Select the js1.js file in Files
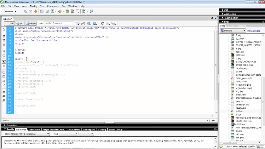The width and height of the screenshot is (265, 149). pyautogui.click(x=238, y=115)
